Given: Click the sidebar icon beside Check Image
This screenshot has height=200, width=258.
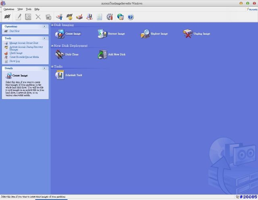Looking at the screenshot, I should [x=6, y=53].
